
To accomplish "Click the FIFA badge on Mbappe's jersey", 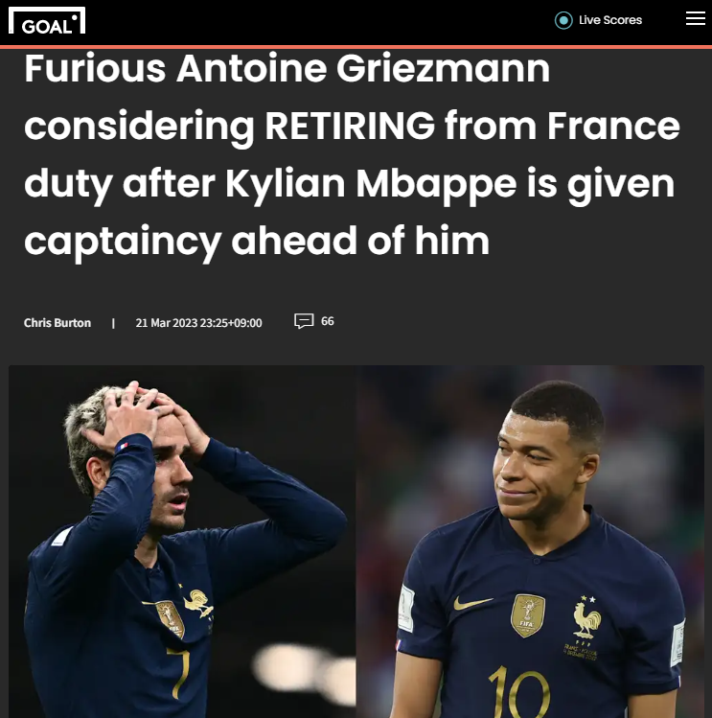I will tap(527, 615).
